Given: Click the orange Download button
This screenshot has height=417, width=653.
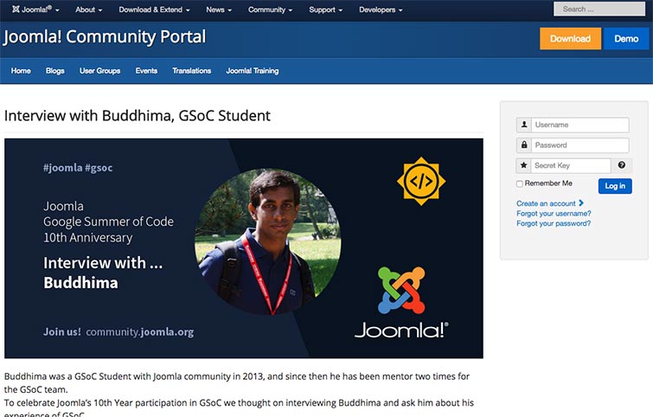Looking at the screenshot, I should (570, 39).
